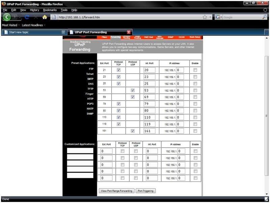Click the Stop loading X icon

coord(36,17)
